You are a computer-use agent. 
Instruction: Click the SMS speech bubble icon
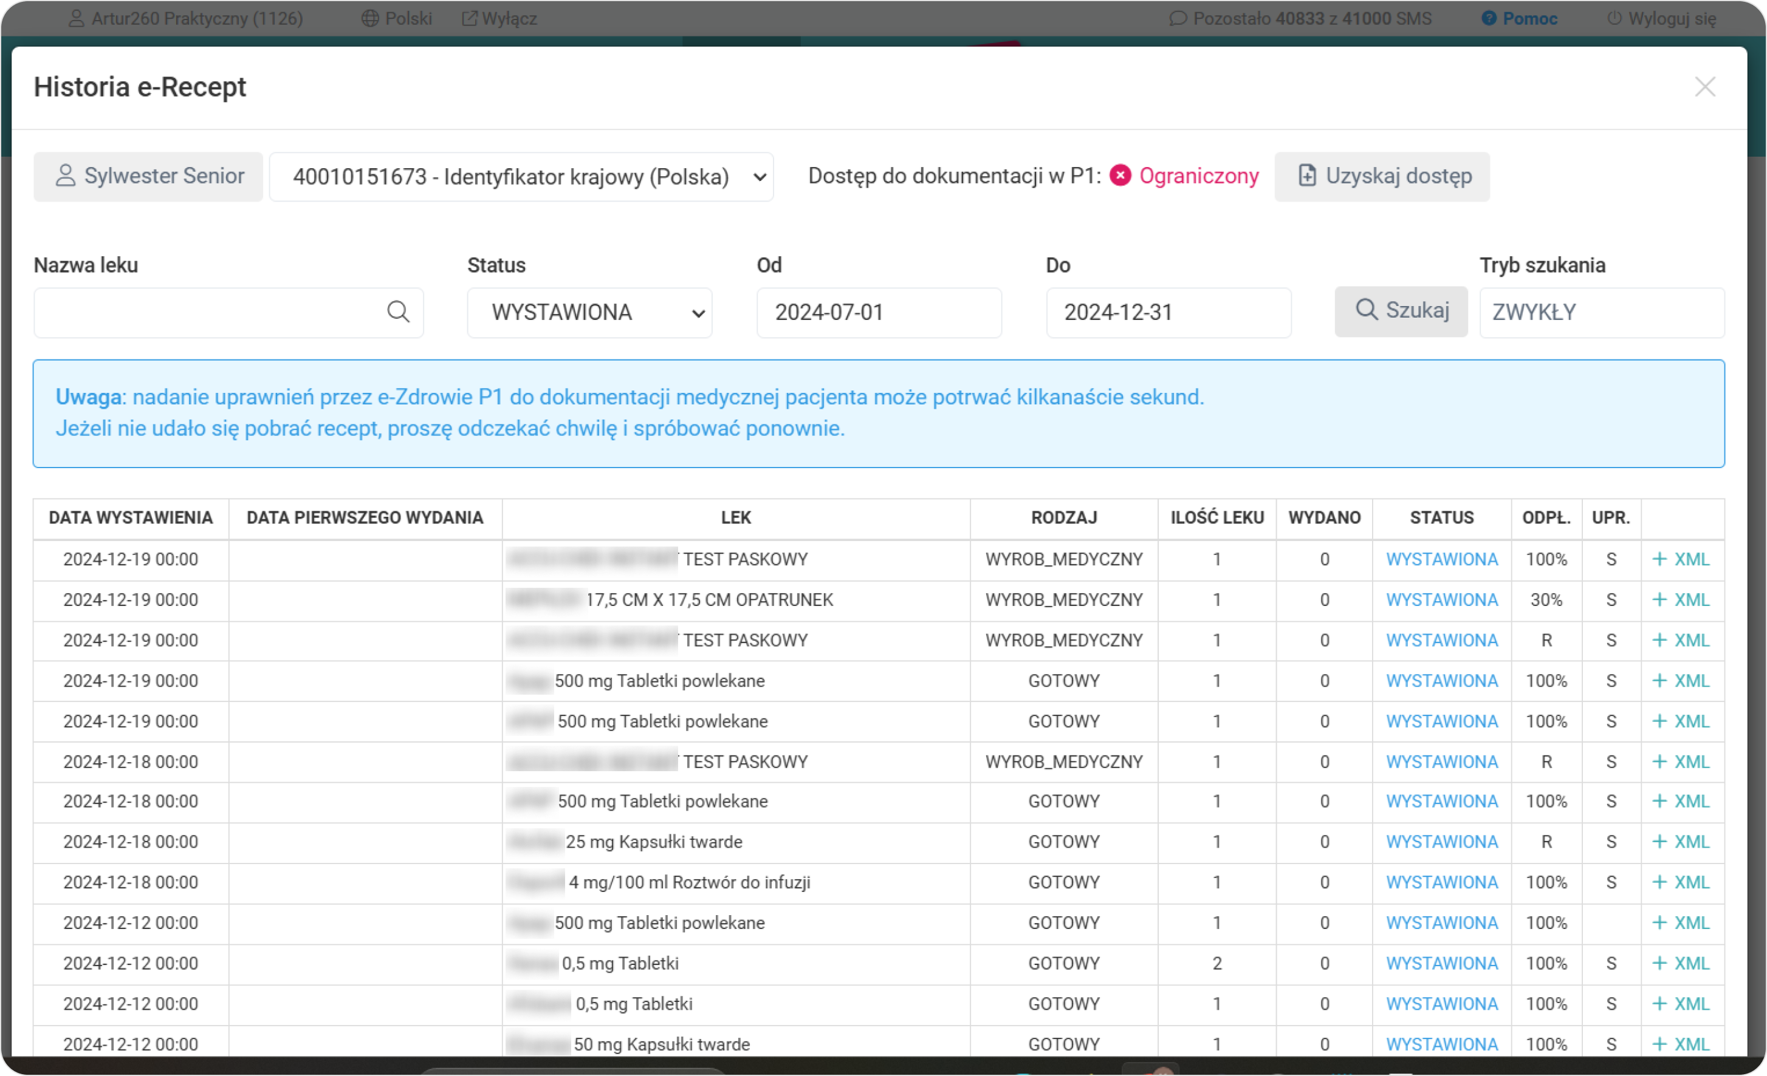1177,19
